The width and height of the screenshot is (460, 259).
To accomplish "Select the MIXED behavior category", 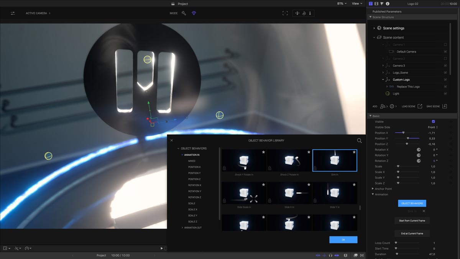I will coord(192,161).
